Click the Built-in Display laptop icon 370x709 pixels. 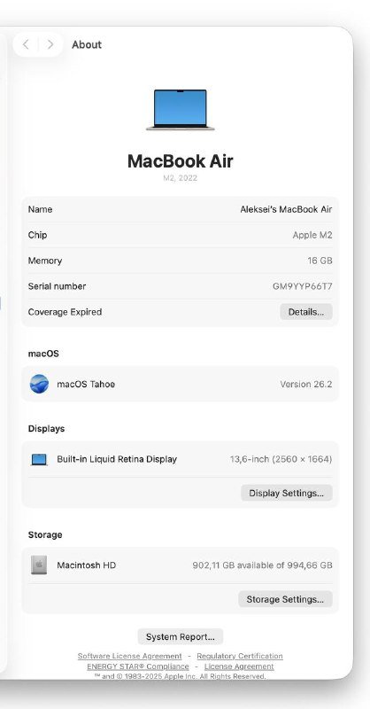coord(39,459)
